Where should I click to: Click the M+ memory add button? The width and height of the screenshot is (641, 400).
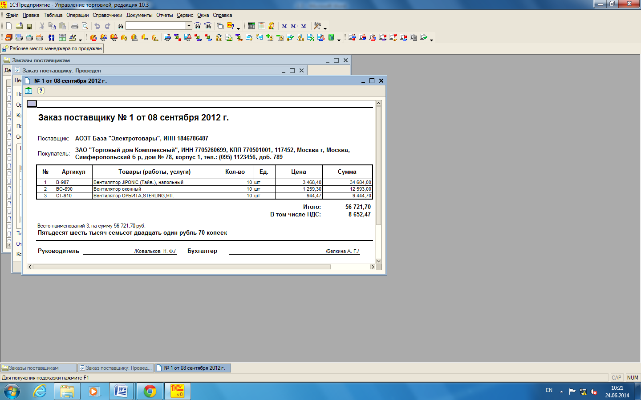click(x=295, y=26)
